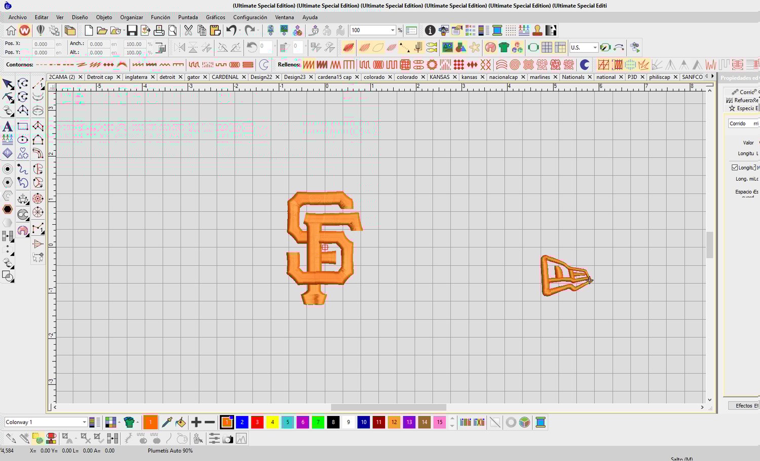Open Print Preview magnifier icon
Viewport: 760px width, 461px height.
coord(173,30)
